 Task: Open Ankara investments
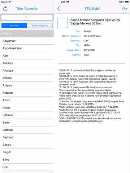pos(27,78)
